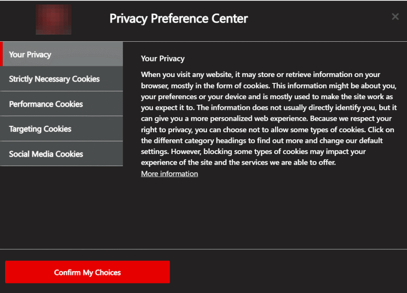Click the paragraph's last line about services offered
This screenshot has height=293, width=407.
238,162
